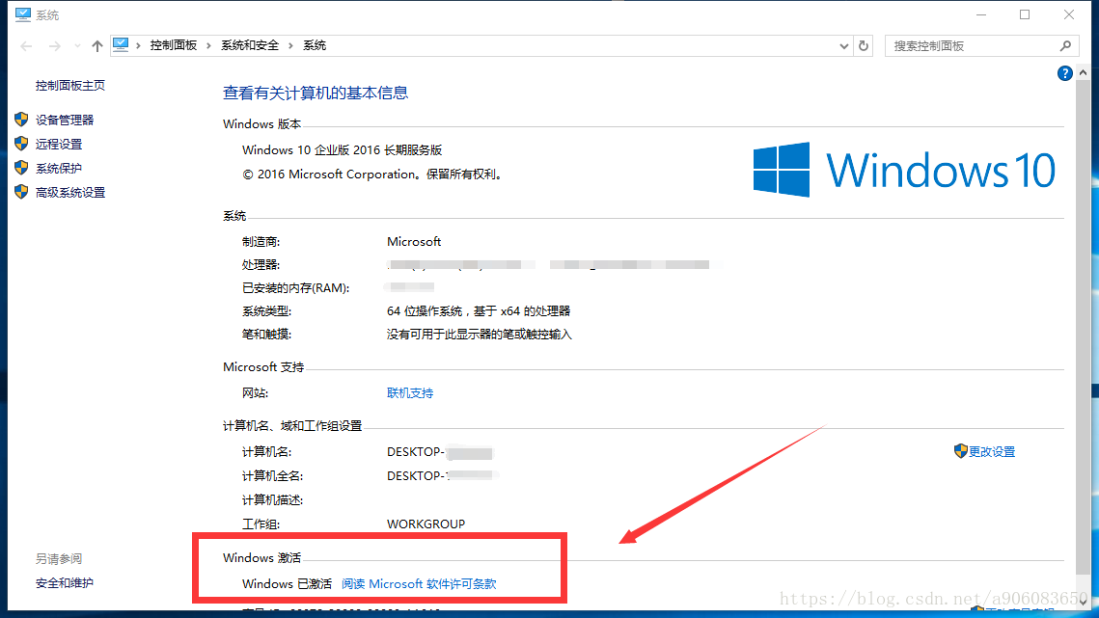Click the shield icon next to 更改设置
Viewport: 1099px width, 618px height.
click(x=961, y=450)
